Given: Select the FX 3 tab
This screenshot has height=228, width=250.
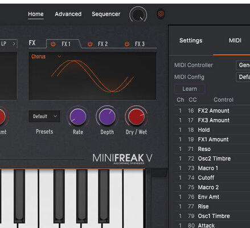Looking at the screenshot, I should click(140, 44).
